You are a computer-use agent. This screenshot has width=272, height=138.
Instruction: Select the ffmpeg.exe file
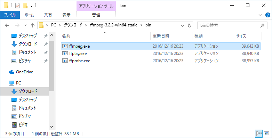tap(161, 46)
